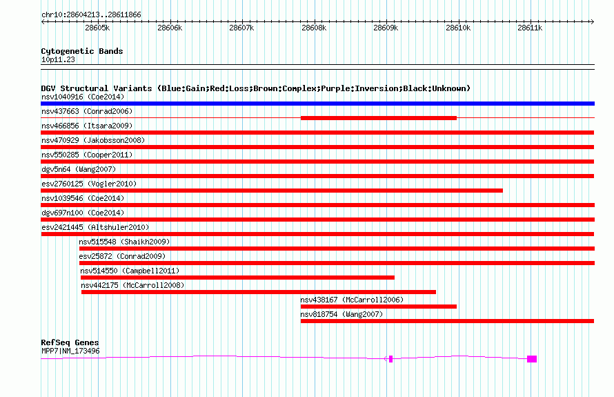614x397 pixels.
Task: Click the nsv550285 (Cooper2011) loss bar
Action: pyautogui.click(x=317, y=162)
